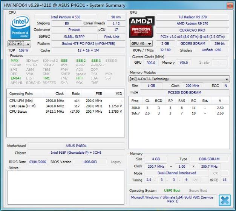This screenshot has height=211, width=236.
Task: Click the EM64T feature indicator
Action: [15, 78]
